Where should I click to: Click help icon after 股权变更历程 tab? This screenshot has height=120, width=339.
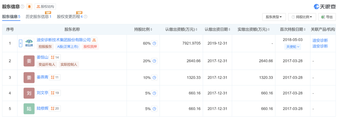[x=85, y=17]
